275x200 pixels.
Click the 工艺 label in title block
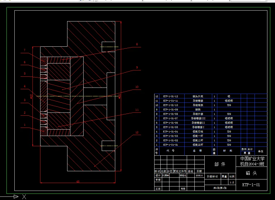point(158,189)
